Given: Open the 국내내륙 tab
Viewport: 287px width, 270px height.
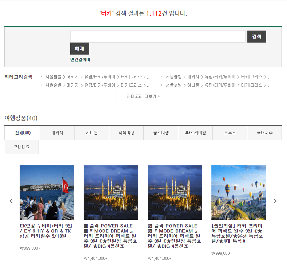Looking at the screenshot, I should [21, 147].
